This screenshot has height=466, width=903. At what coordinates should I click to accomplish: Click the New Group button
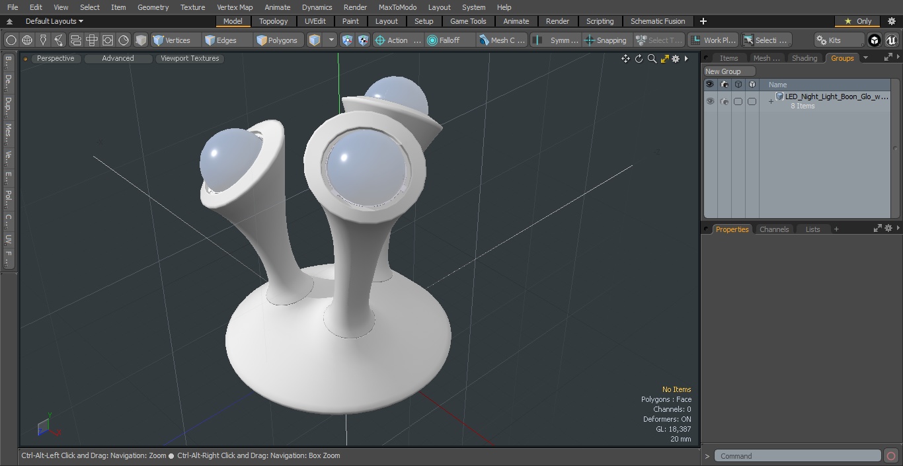coord(729,71)
